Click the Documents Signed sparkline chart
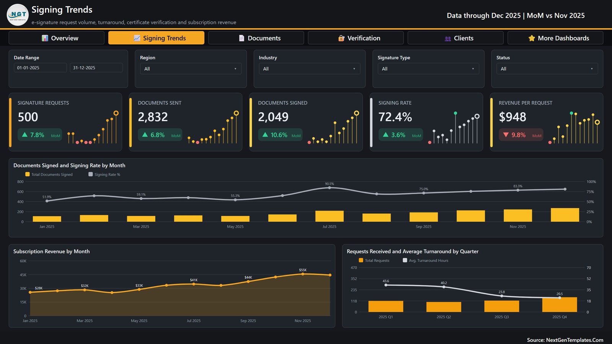This screenshot has width=612, height=344. (x=333, y=128)
